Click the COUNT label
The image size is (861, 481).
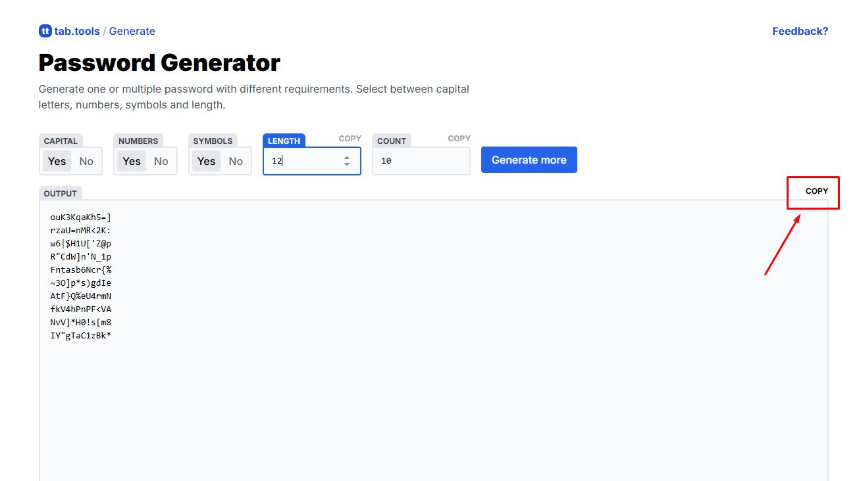point(392,140)
